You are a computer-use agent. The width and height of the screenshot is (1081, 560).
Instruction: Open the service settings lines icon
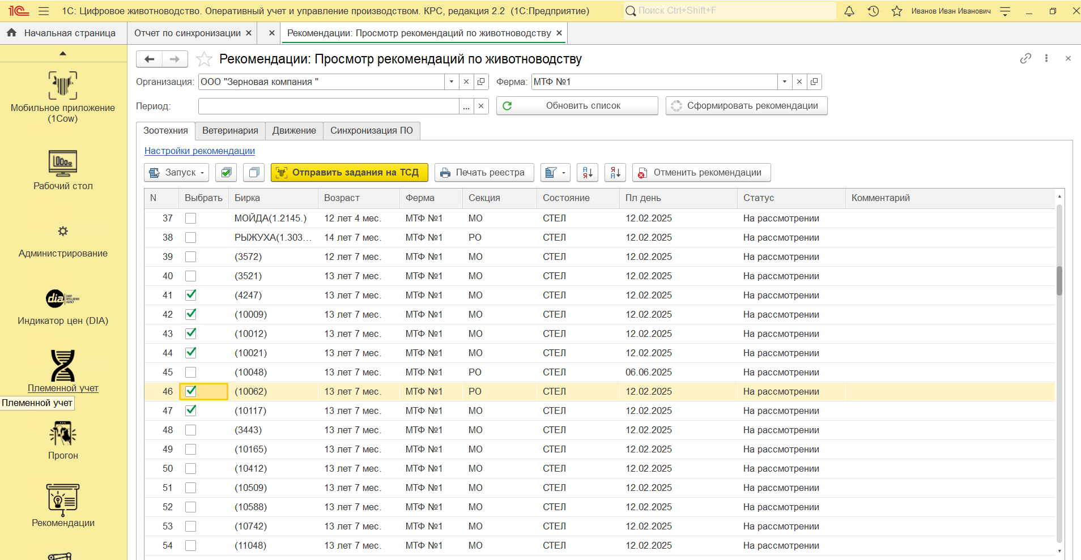[1005, 11]
